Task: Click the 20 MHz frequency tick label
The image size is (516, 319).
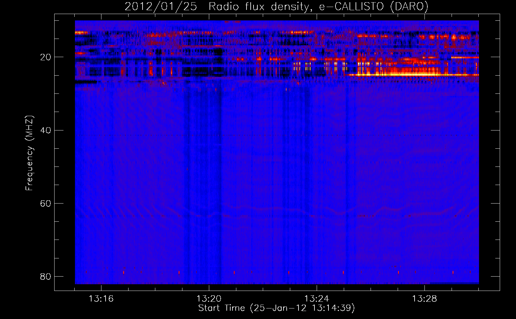Action: [46, 57]
